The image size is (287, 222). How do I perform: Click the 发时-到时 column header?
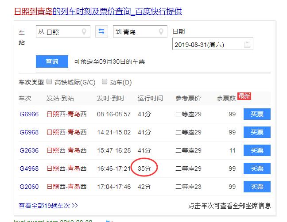[111, 98]
